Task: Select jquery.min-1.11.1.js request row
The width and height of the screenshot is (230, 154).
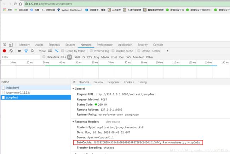Action: [x=36, y=93]
